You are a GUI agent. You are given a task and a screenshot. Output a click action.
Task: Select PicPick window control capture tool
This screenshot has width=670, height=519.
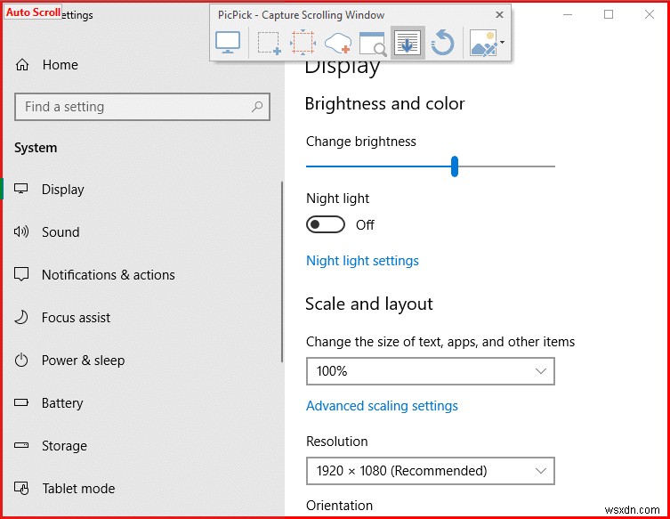373,44
